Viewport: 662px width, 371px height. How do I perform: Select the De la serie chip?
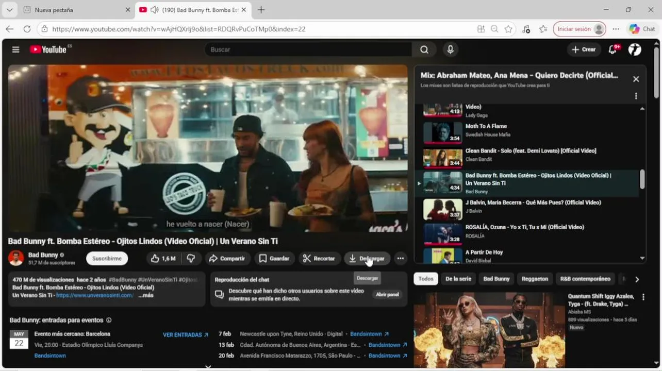458,279
